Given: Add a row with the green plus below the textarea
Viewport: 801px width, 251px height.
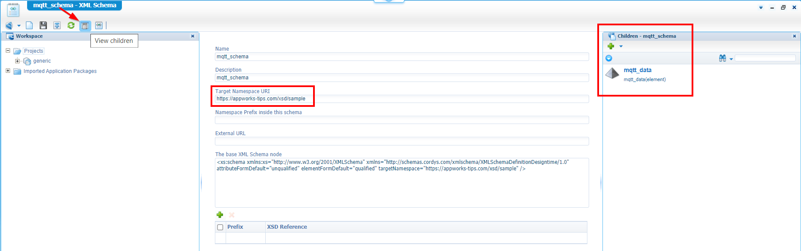Looking at the screenshot, I should coord(220,215).
